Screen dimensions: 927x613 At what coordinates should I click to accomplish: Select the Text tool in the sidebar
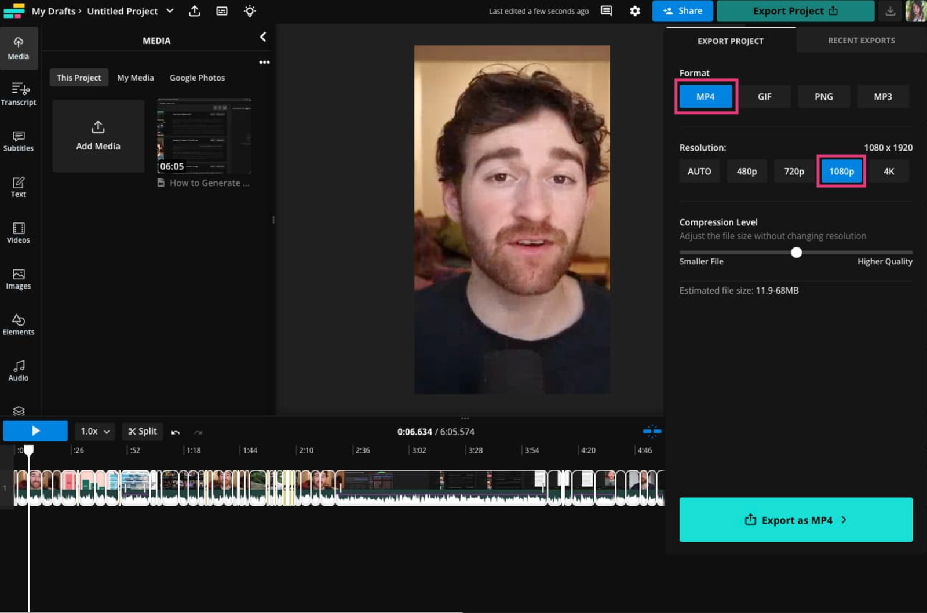pos(19,187)
